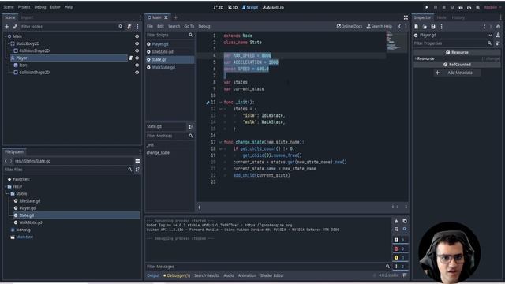Collapse the States folder
This screenshot has height=284, width=505.
point(8,193)
